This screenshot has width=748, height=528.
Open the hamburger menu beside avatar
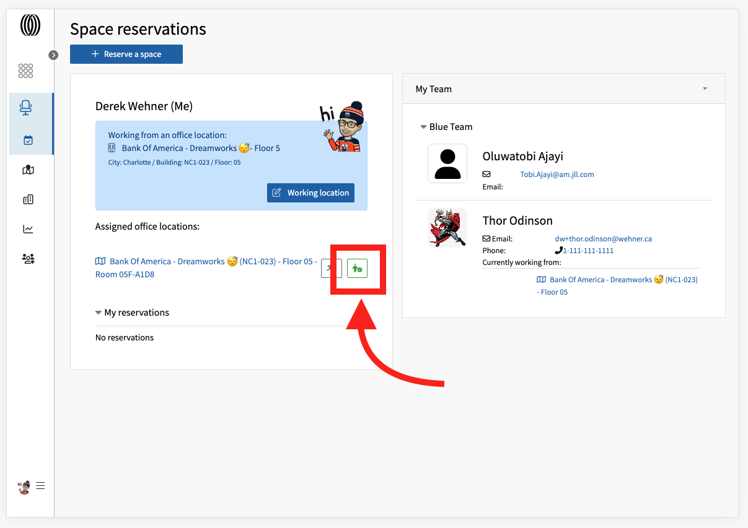click(40, 486)
